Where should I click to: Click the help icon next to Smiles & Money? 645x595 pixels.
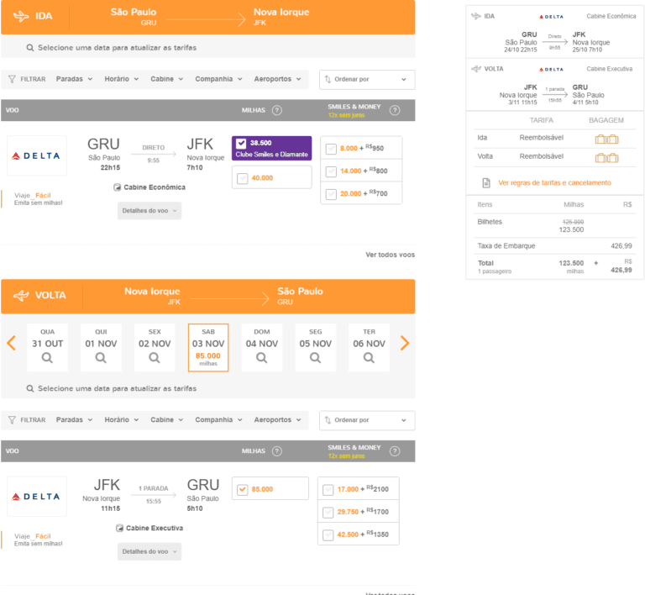pyautogui.click(x=395, y=110)
